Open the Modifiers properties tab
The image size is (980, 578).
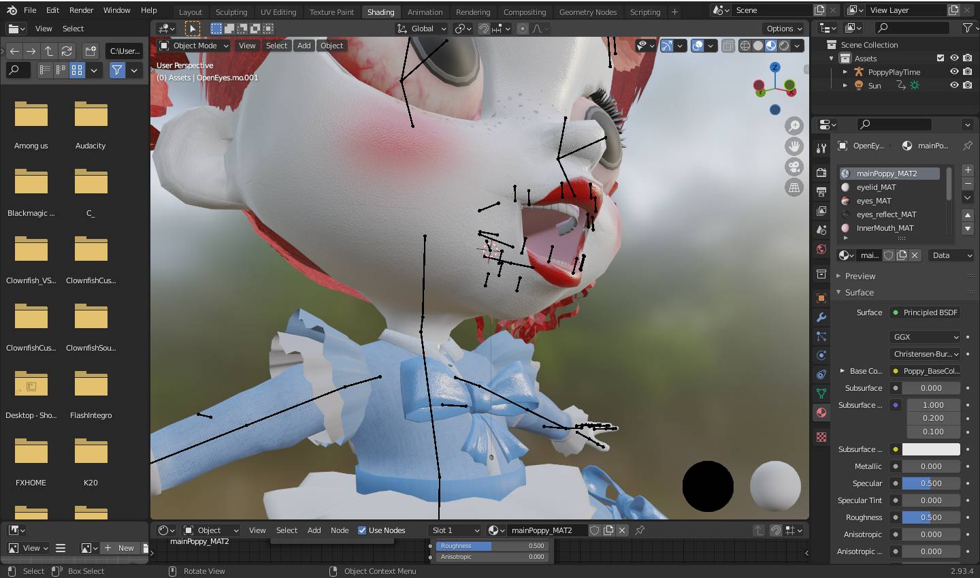(821, 317)
